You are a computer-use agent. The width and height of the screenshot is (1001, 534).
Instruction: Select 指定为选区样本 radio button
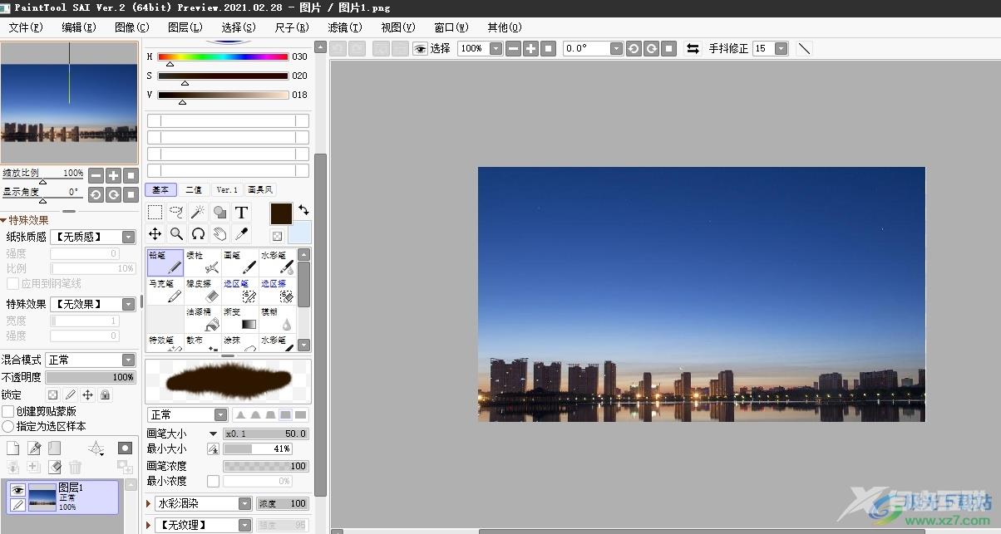click(x=8, y=426)
